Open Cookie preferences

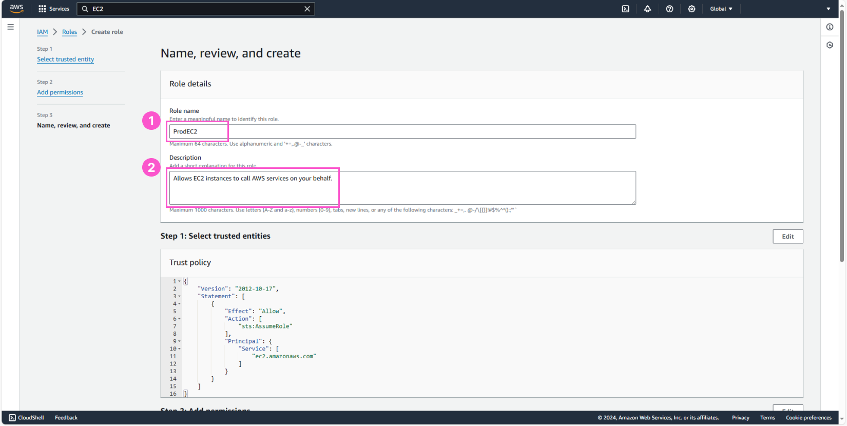pyautogui.click(x=808, y=418)
